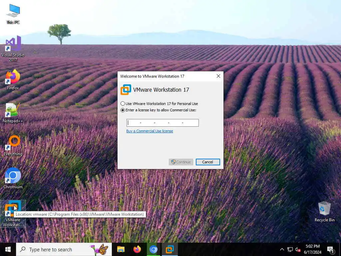The image size is (341, 256).
Task: Open the Windows Start menu
Action: tap(8, 249)
